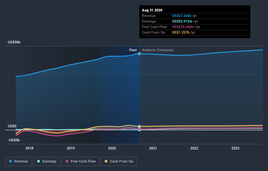Click the 'Past' label on chart

(x=133, y=50)
